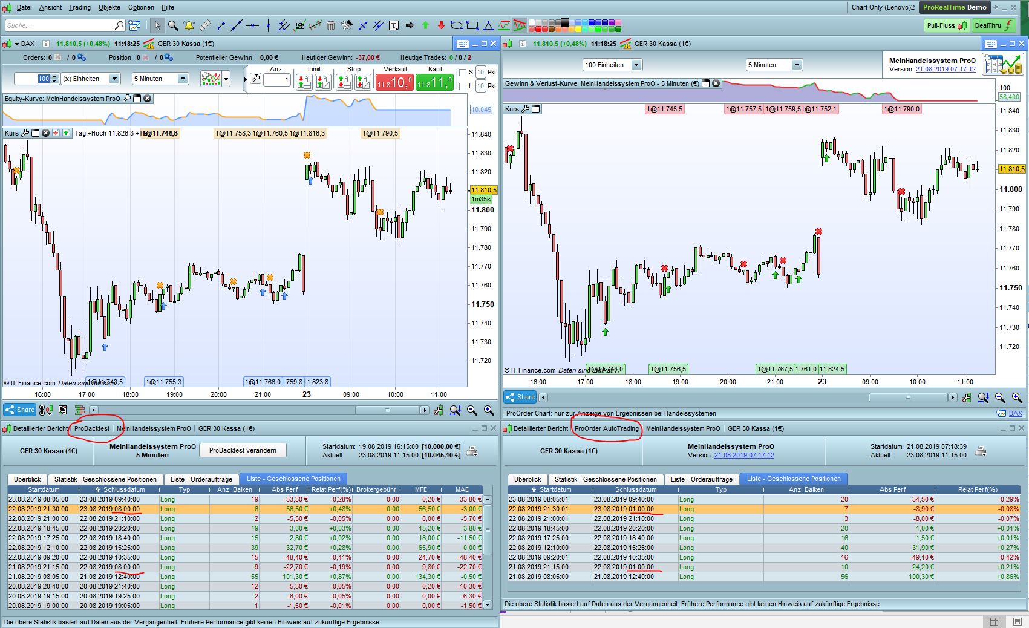The image size is (1029, 628).
Task: Select the ruler measurement tool
Action: pyautogui.click(x=205, y=25)
